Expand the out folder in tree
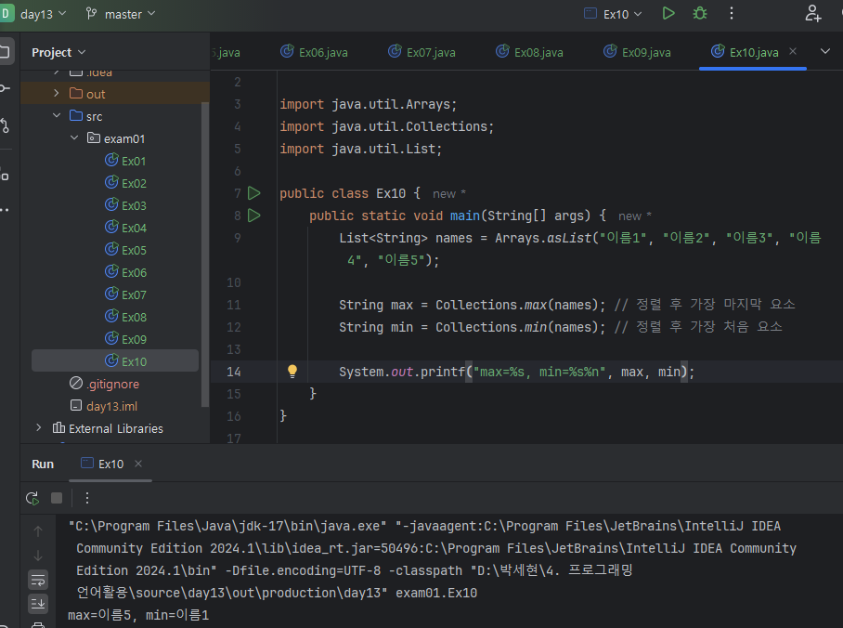This screenshot has width=843, height=628. (57, 94)
